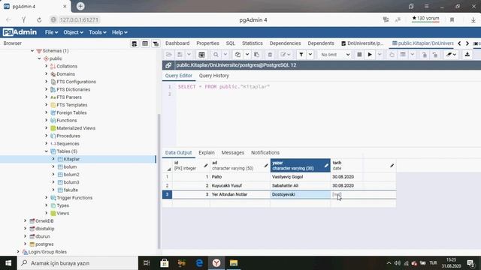The image size is (481, 270).
Task: Switch to the Notifications tab
Action: (x=265, y=152)
